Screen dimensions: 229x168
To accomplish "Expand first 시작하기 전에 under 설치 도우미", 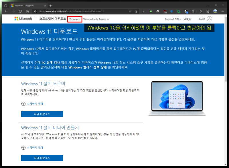I will [x=32, y=104].
